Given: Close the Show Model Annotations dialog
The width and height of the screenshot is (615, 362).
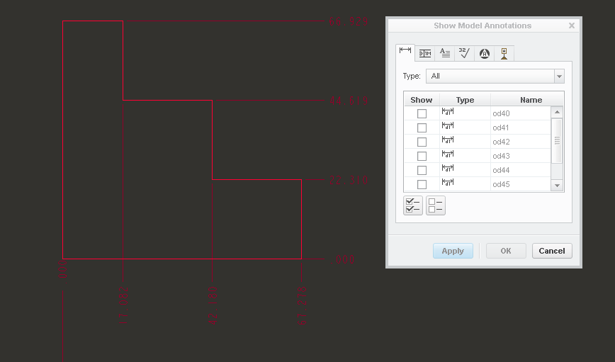Looking at the screenshot, I should click(572, 26).
